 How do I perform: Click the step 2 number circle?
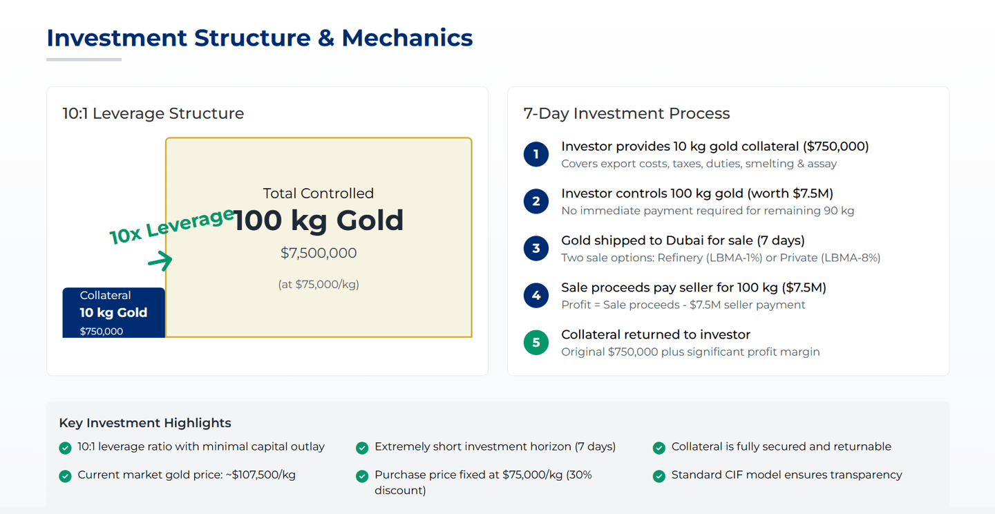click(536, 201)
